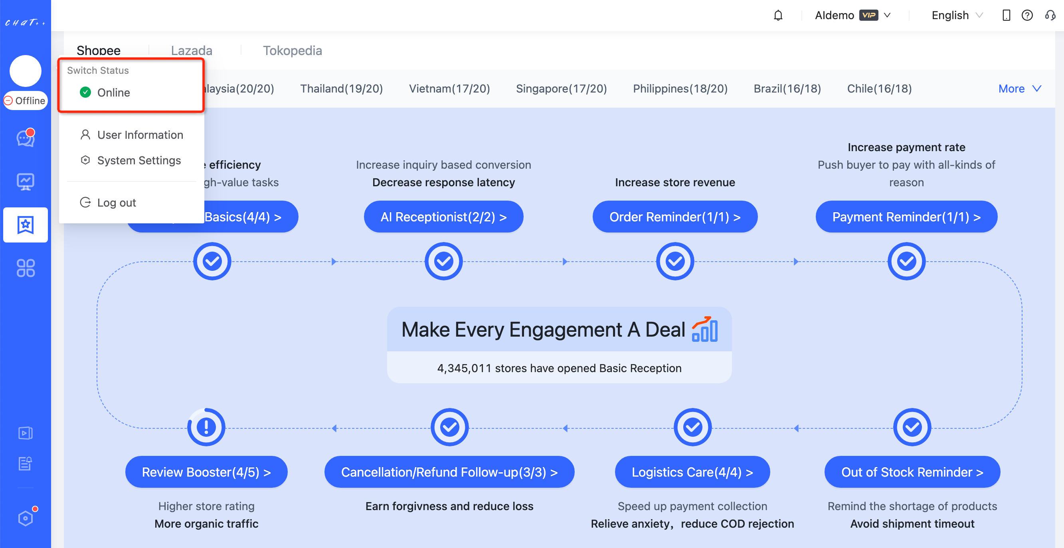Switch status to Online

113,93
